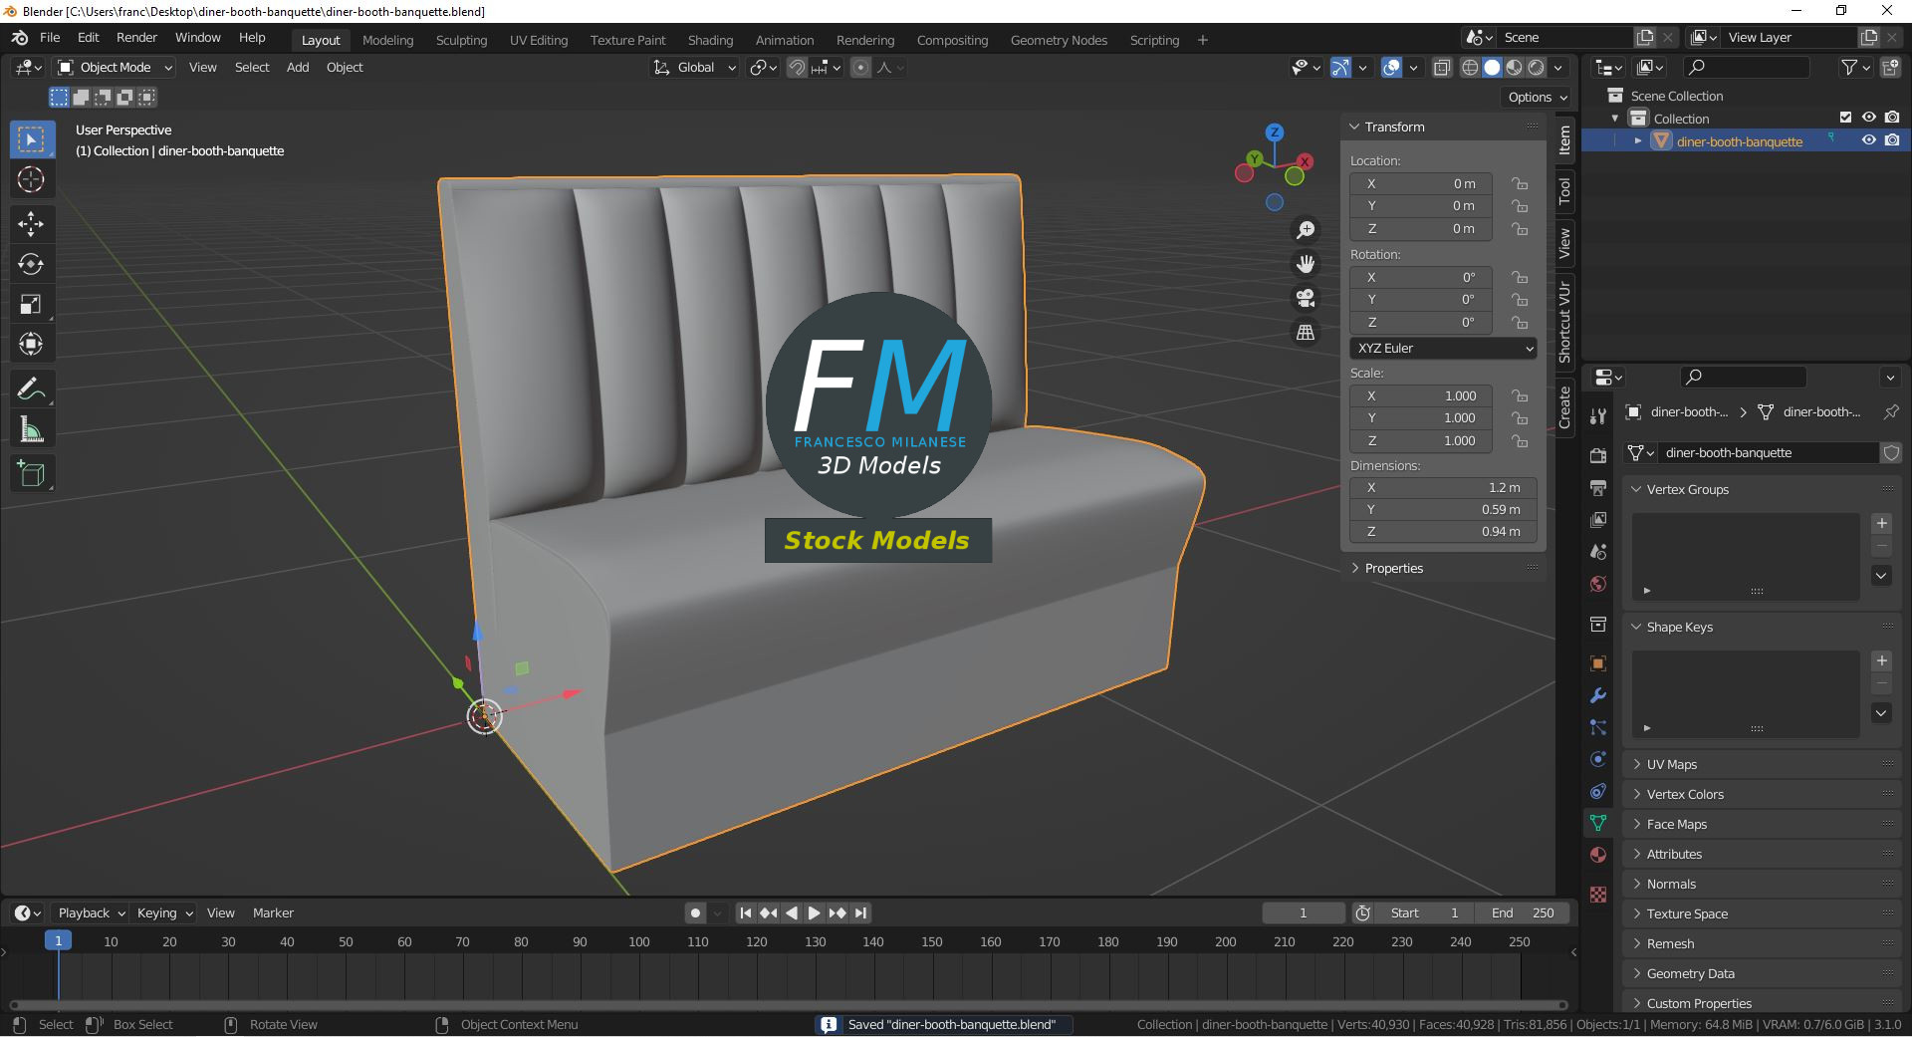Open the Render menu
Viewport: 1912px width, 1037px height.
[x=136, y=38]
